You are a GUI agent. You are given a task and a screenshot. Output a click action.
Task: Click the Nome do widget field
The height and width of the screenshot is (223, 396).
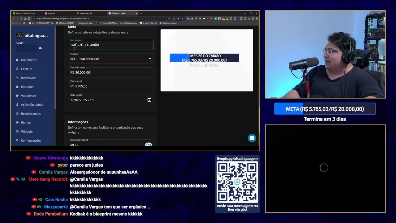click(110, 143)
